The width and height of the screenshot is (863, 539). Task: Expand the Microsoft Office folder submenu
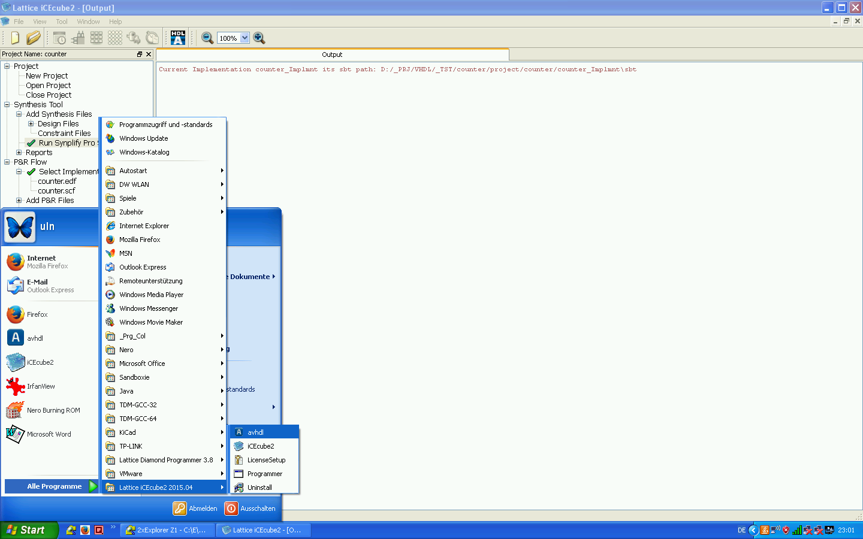click(164, 364)
